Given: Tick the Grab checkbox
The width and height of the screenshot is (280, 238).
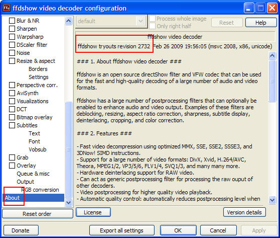Looking at the screenshot, I should tap(12, 157).
